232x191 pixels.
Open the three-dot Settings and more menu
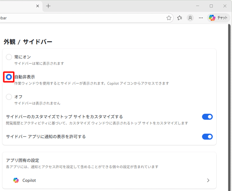pos(201,18)
